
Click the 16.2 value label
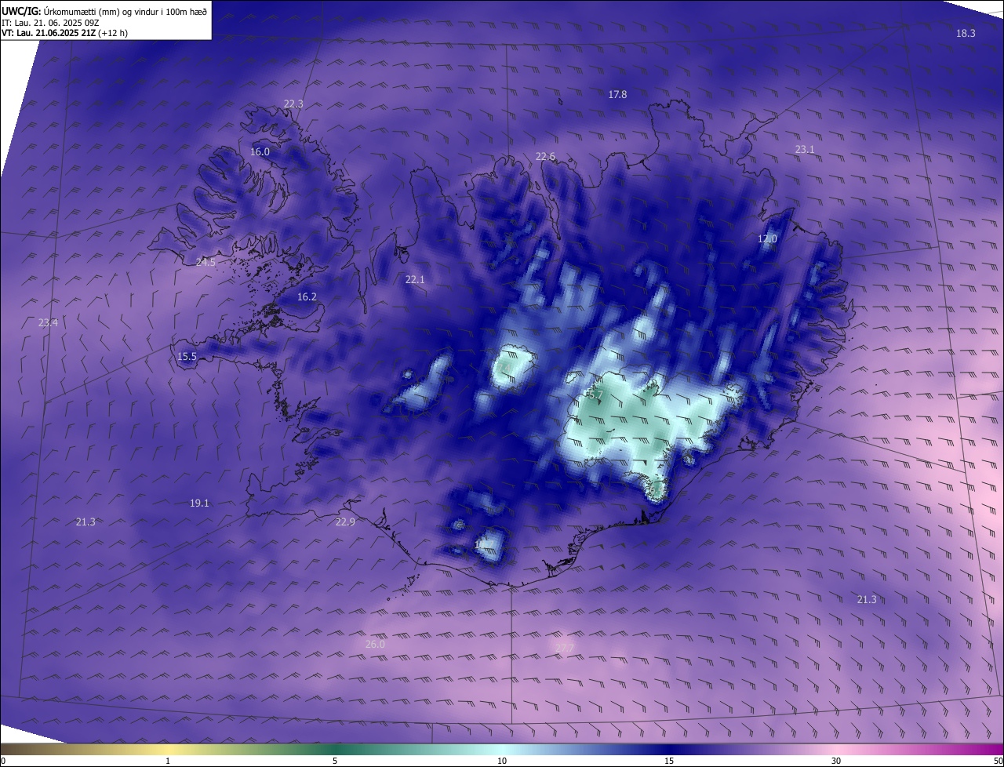pos(307,296)
